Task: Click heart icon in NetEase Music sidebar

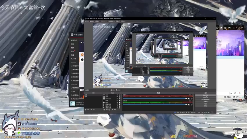Action: pyautogui.click(x=72, y=88)
